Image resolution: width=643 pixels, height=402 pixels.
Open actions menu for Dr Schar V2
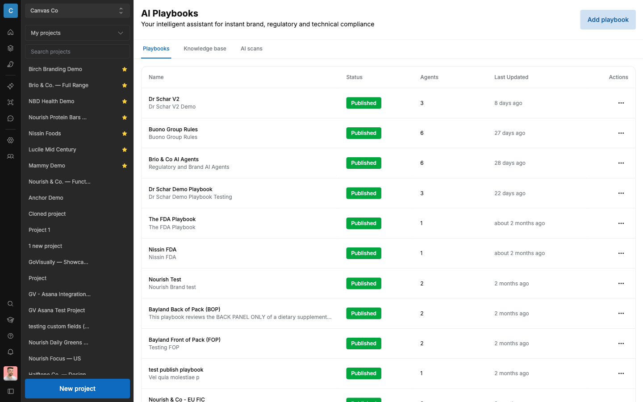click(621, 103)
